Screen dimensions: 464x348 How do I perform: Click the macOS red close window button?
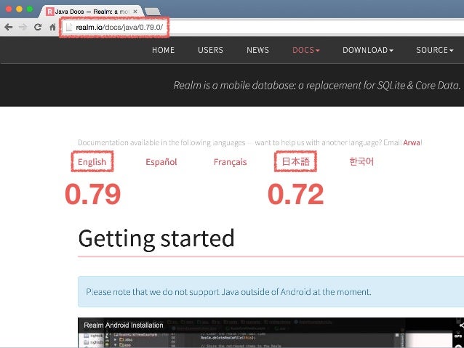(x=9, y=9)
